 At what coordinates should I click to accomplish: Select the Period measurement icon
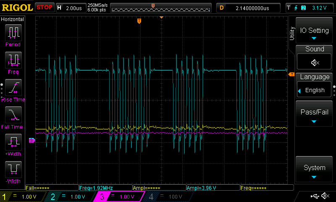click(x=13, y=32)
